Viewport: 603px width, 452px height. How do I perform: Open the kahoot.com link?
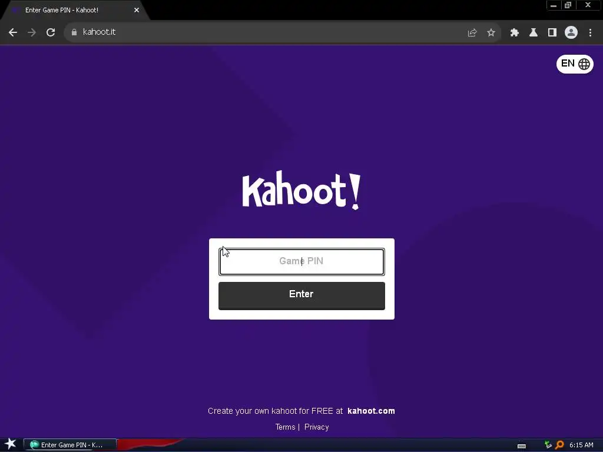371,411
